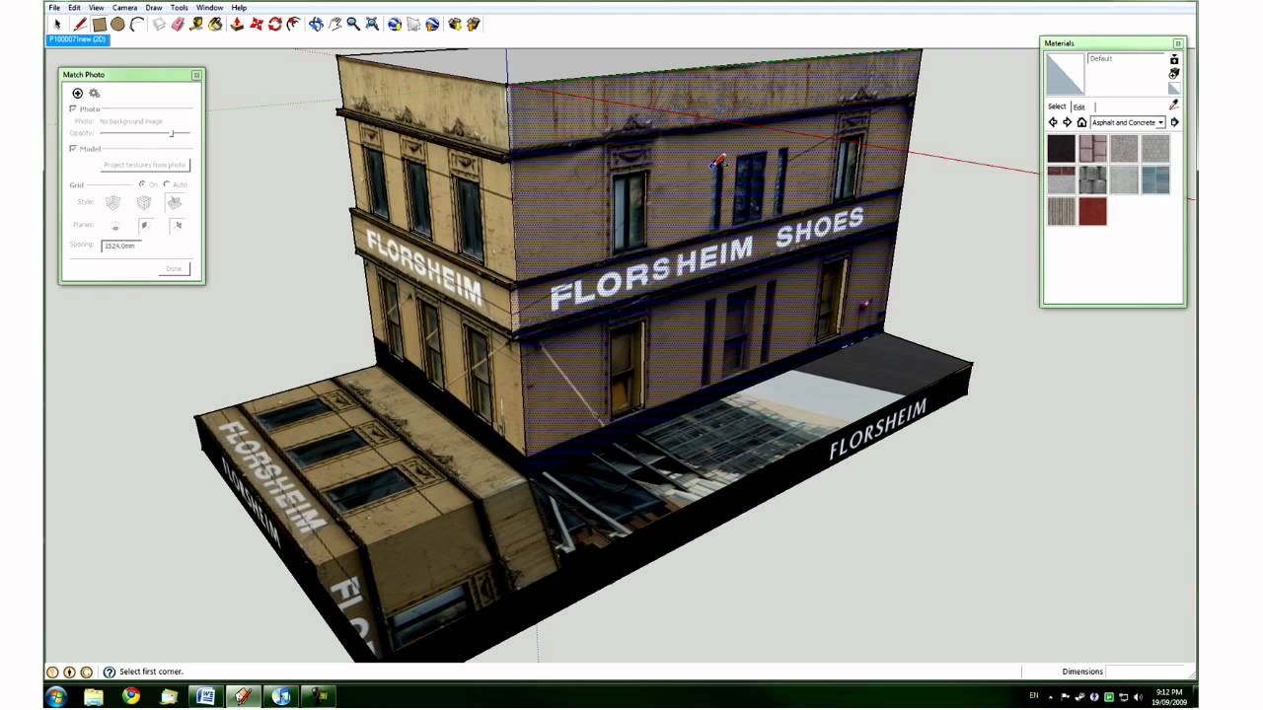The width and height of the screenshot is (1263, 710).
Task: Activate the Pan hand tool
Action: tap(334, 24)
